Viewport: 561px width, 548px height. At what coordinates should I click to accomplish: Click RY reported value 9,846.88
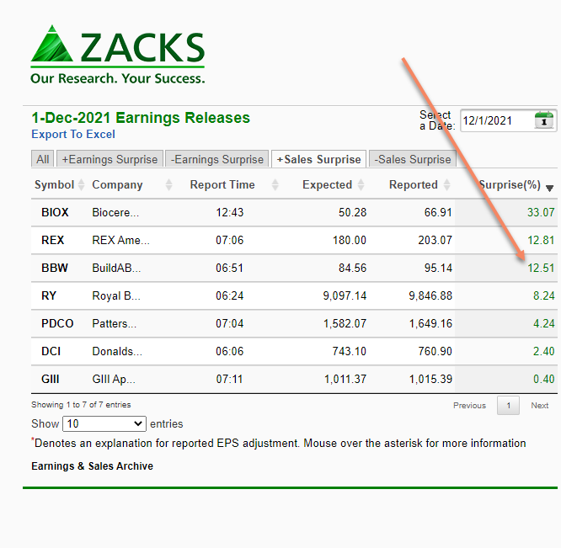430,295
